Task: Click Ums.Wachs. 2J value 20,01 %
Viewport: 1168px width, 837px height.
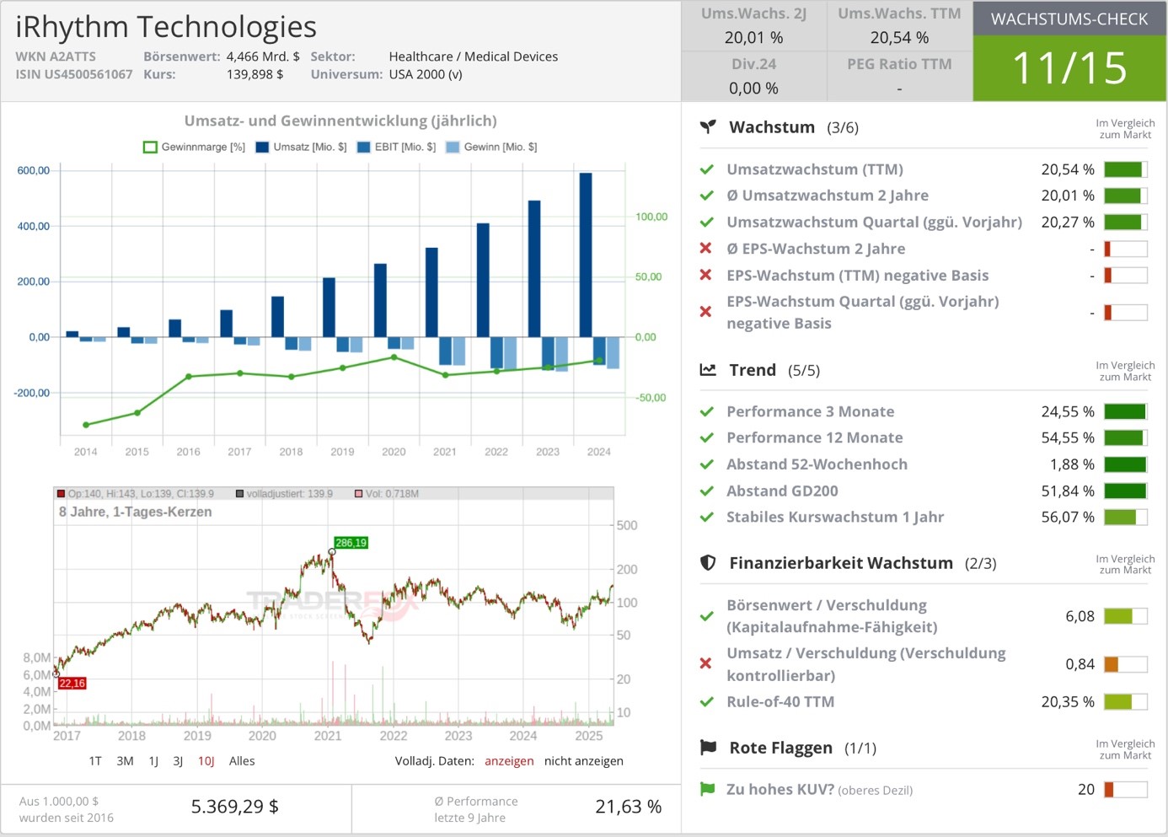Action: tap(753, 38)
